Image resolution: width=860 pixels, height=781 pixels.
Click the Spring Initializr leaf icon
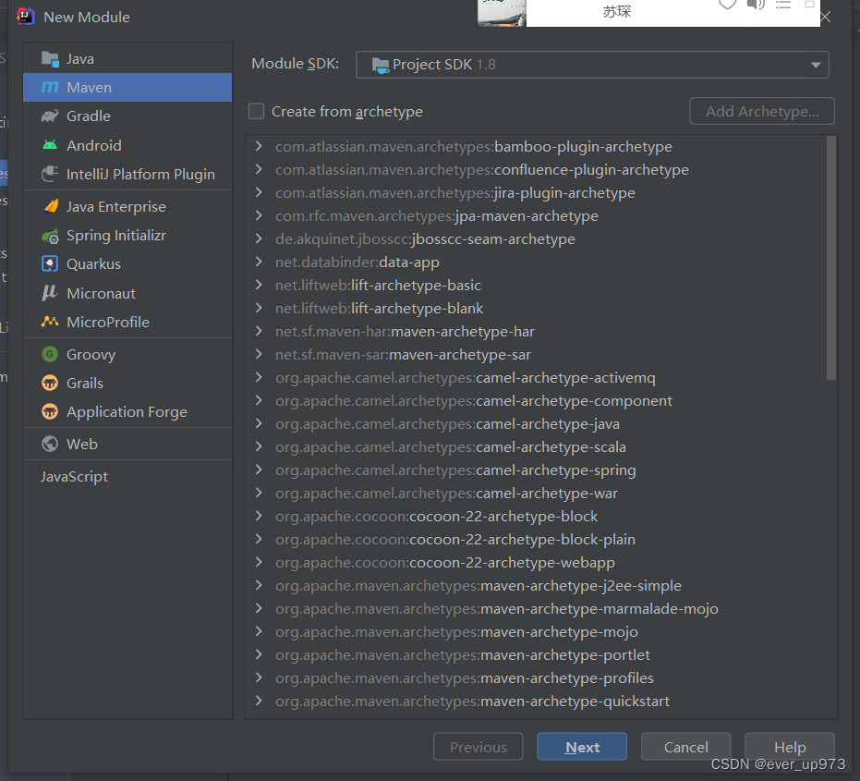point(50,236)
